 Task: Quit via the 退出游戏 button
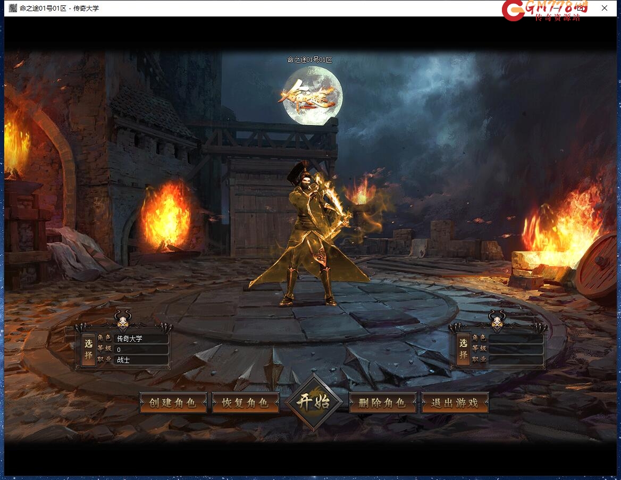[x=455, y=403]
